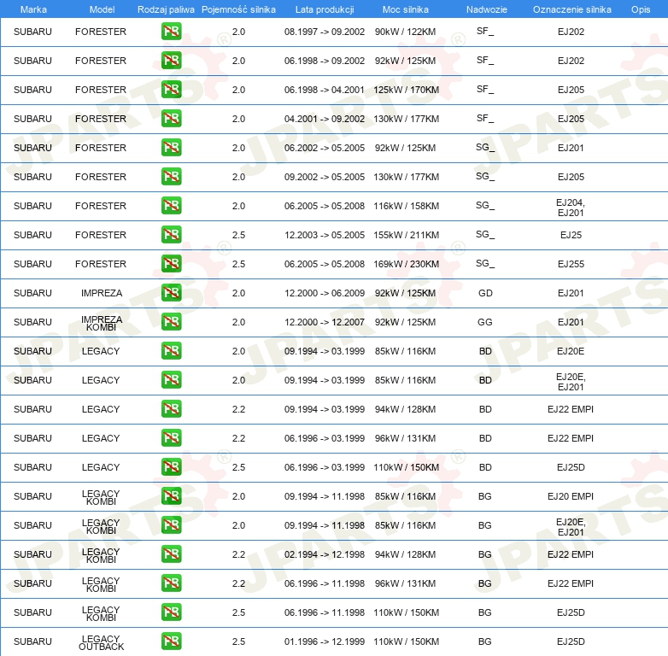
Task: Select the EJ25 engine code cell
Action: click(x=571, y=235)
